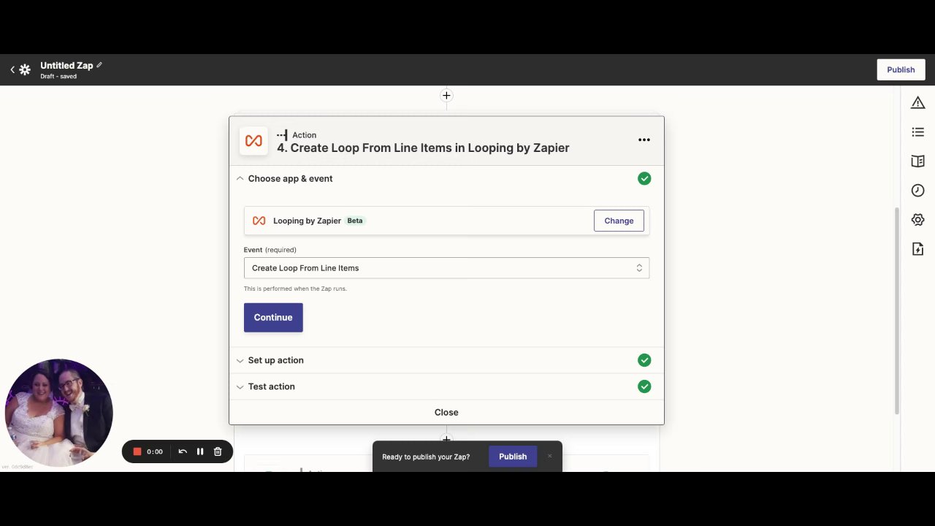Image resolution: width=935 pixels, height=526 pixels.
Task: Click 'This is performed when the Zap runs' text
Action: click(295, 289)
